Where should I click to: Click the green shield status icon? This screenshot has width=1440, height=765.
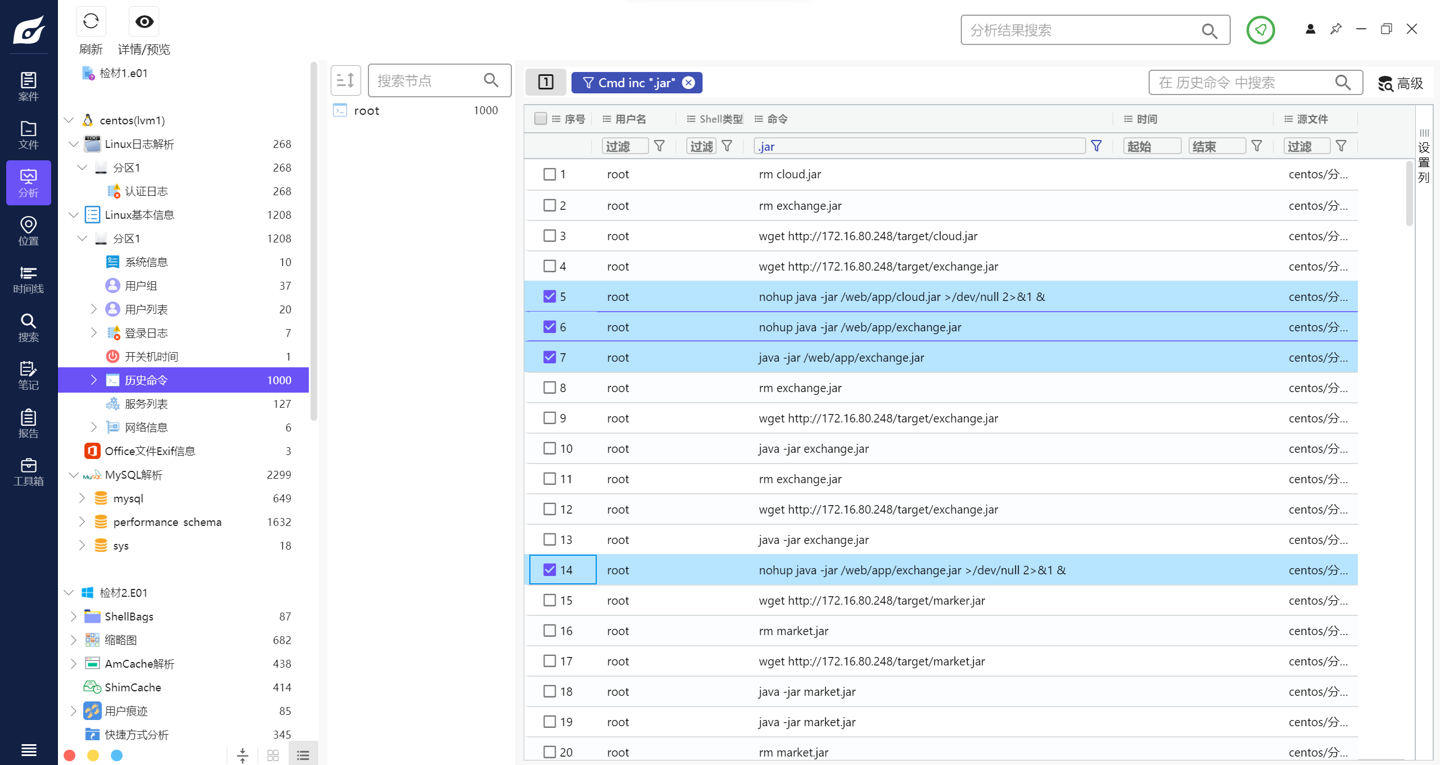click(x=1260, y=30)
